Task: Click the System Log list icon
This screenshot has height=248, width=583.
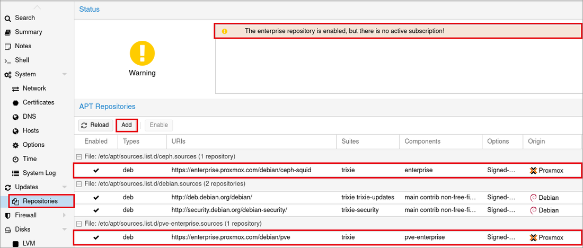Action: click(x=15, y=173)
